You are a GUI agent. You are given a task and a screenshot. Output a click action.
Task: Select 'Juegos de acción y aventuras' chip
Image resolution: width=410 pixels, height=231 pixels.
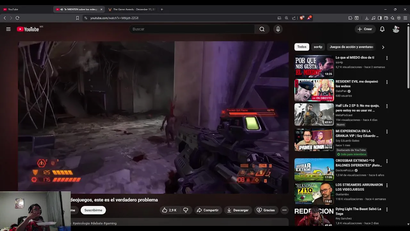pos(351,47)
